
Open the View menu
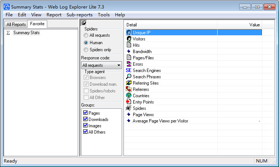coord(36,15)
